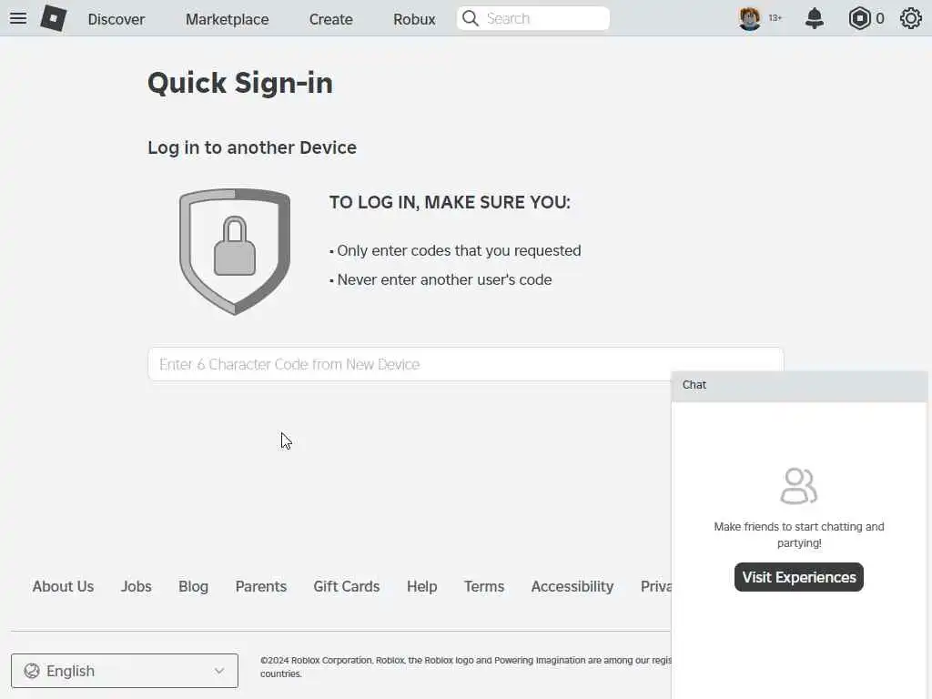Open the user avatar profile
932x699 pixels.
[x=750, y=18]
